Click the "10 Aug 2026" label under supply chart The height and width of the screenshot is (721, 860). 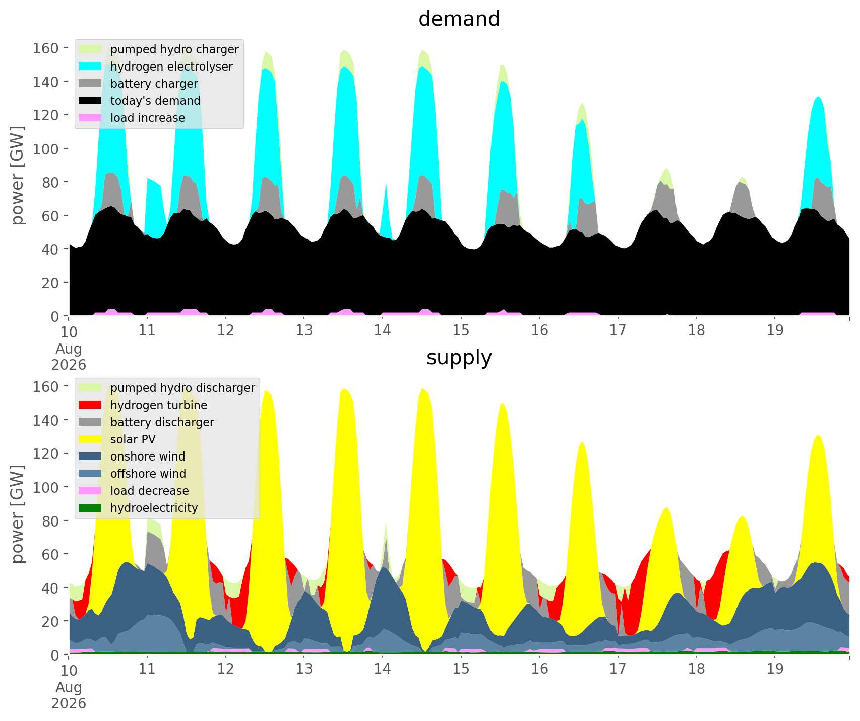point(69,686)
